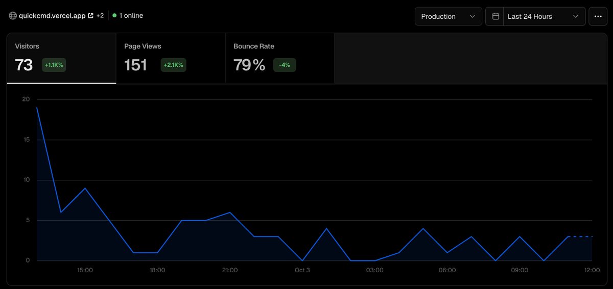Click the 79% bounce rate value
Viewport: 613px width, 289px height.
[249, 65]
